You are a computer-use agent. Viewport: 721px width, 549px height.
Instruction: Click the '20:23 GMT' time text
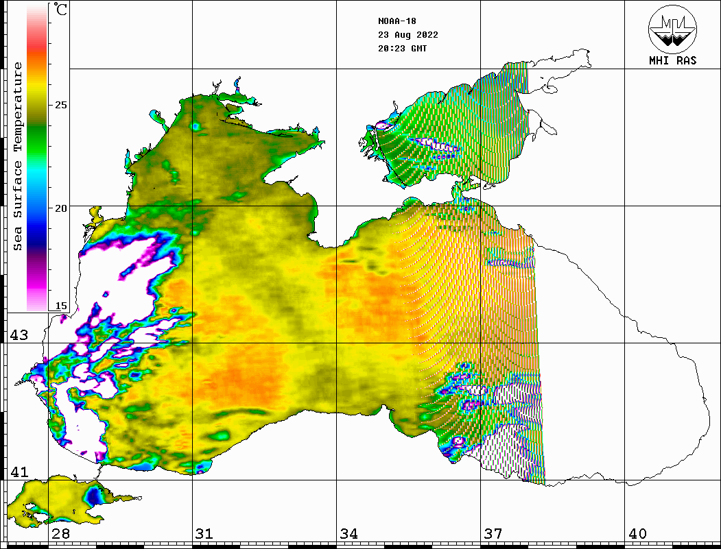tap(403, 49)
